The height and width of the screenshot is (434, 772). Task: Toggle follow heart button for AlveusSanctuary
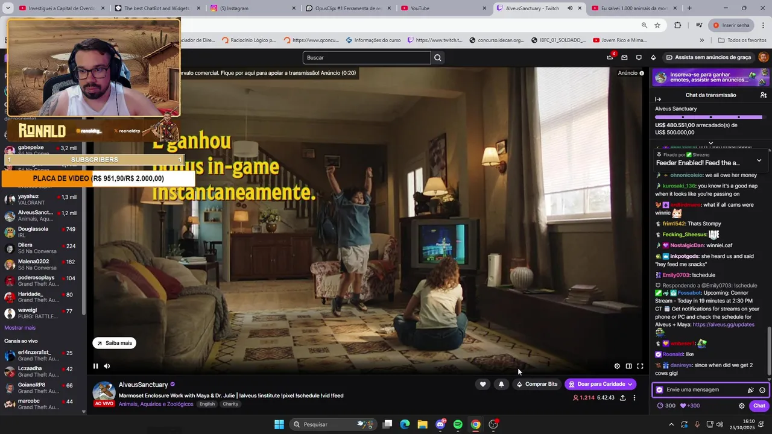coord(482,384)
